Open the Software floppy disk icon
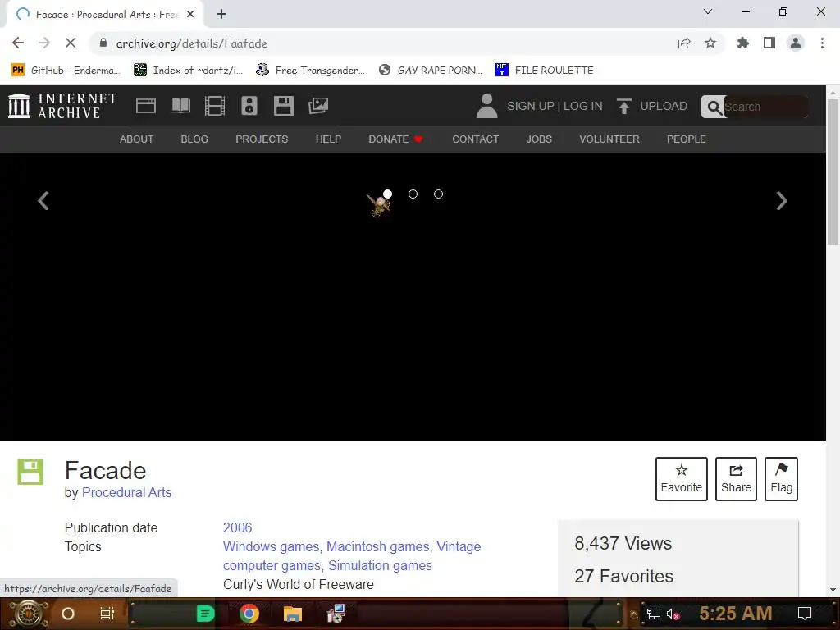This screenshot has height=630, width=840. point(283,106)
